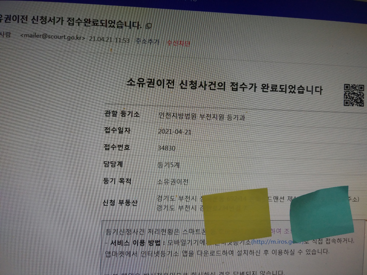Viewport: 367px width, 275px height.
Task: Click the QR code image
Action: (x=354, y=95)
